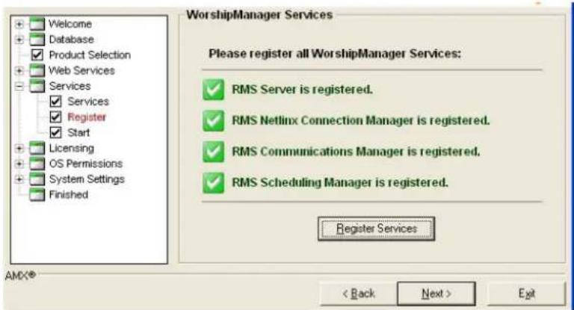Click the Welcome page icon in tree
Screen dimensions: 574x310
pos(37,24)
